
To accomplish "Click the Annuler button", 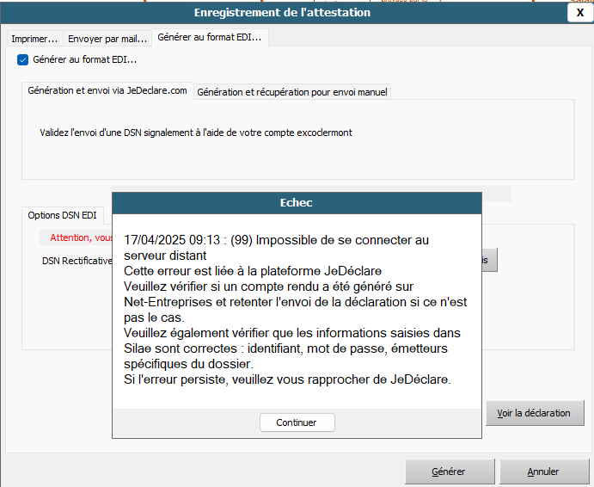I will click(544, 472).
